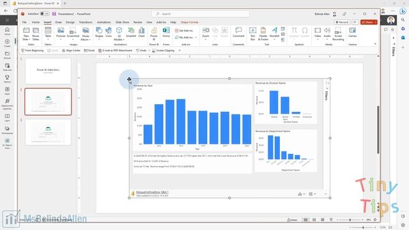Screen dimensions: 409x230
Task: Choose the Screenshot tool
Action: click(x=73, y=33)
